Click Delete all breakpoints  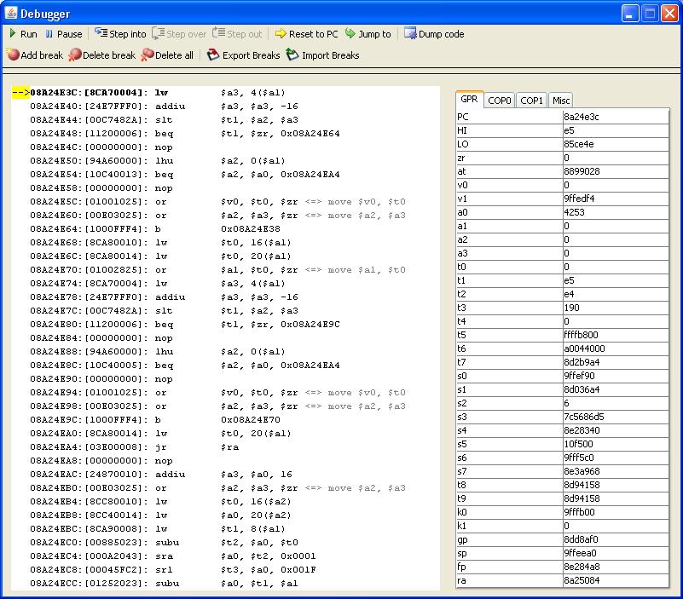(167, 55)
